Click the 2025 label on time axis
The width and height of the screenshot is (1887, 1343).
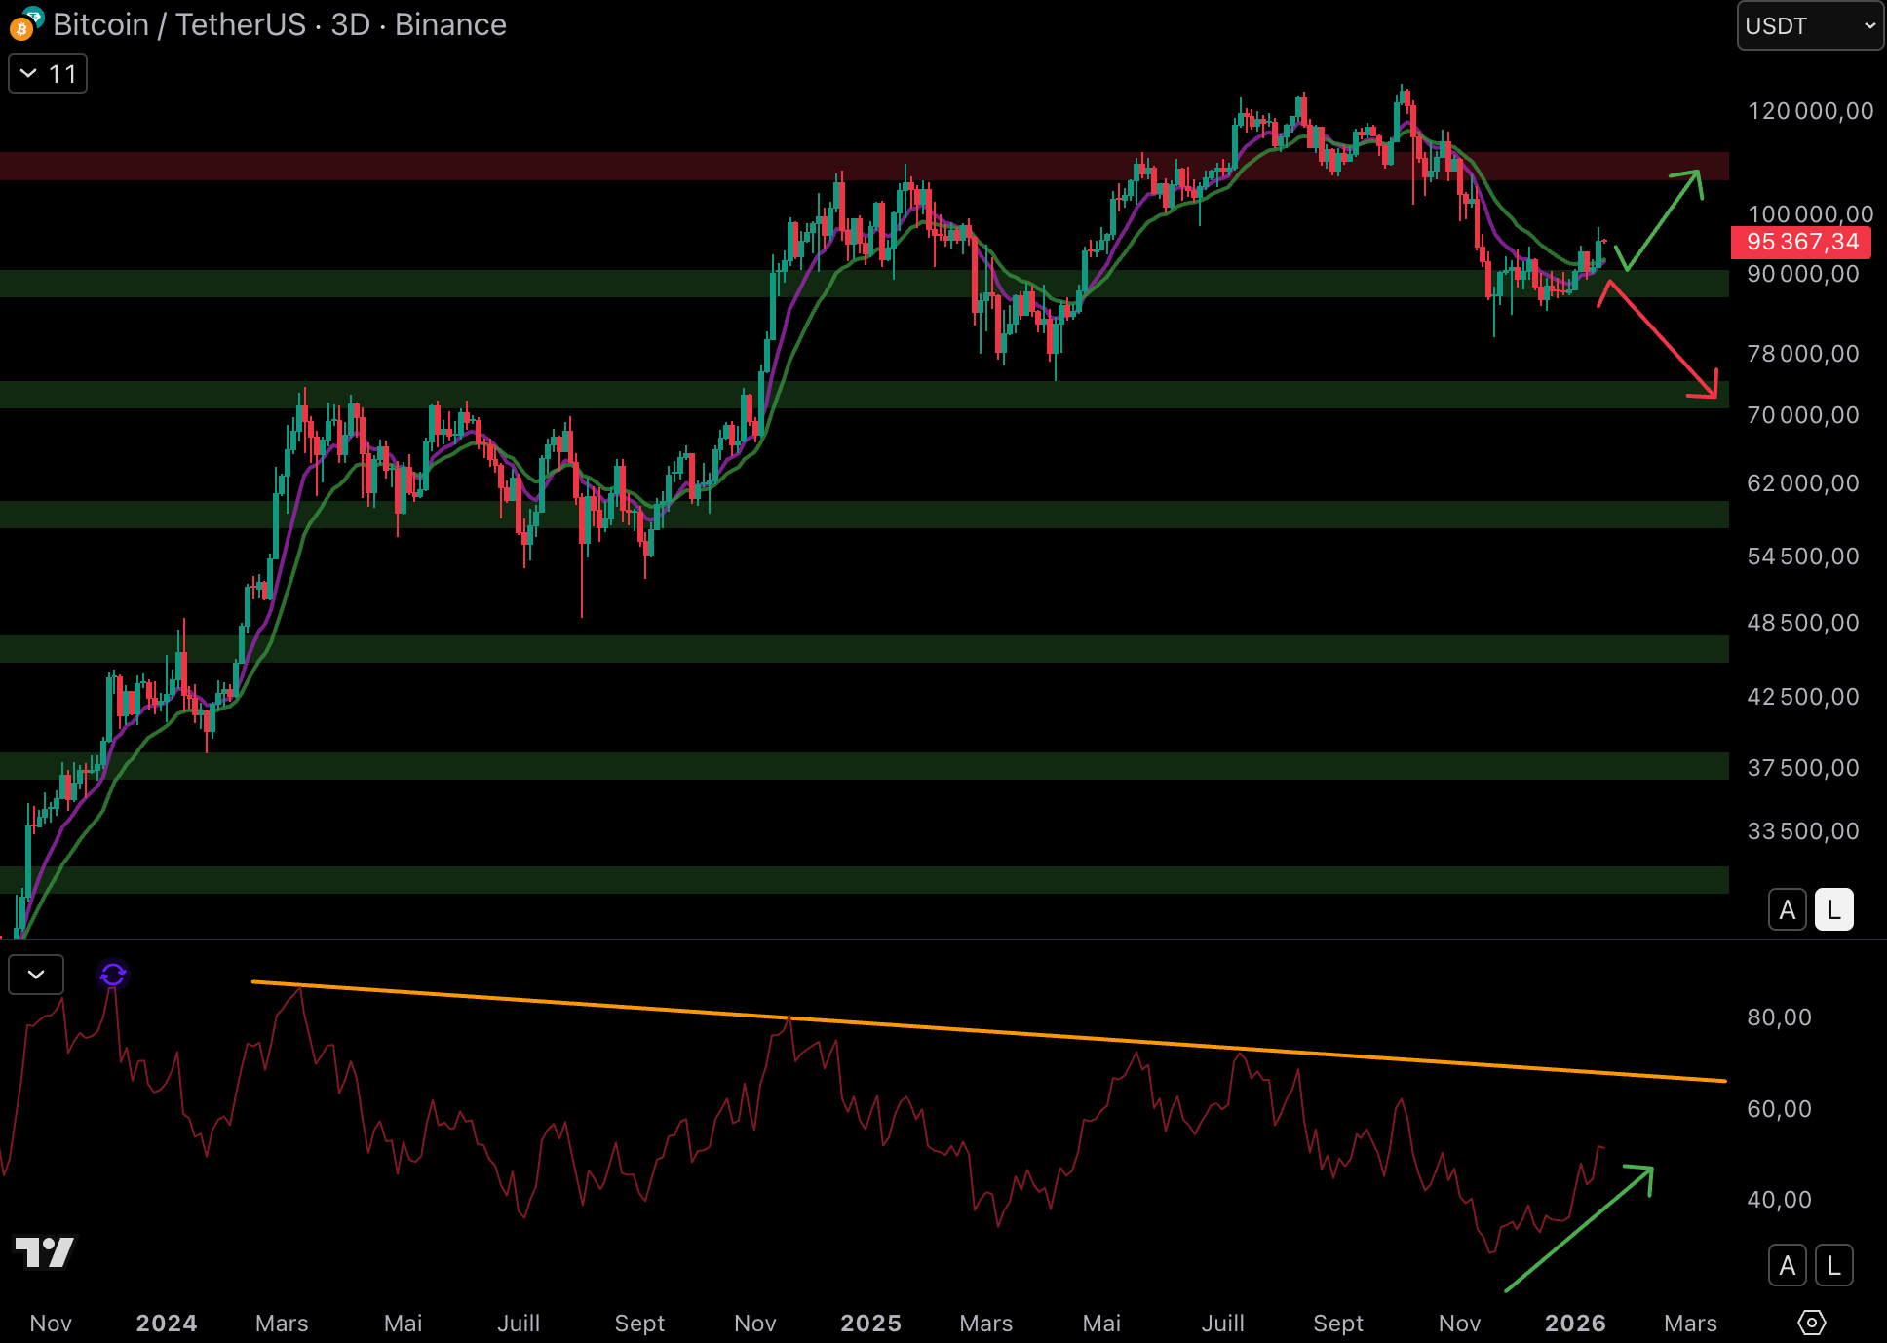[870, 1323]
